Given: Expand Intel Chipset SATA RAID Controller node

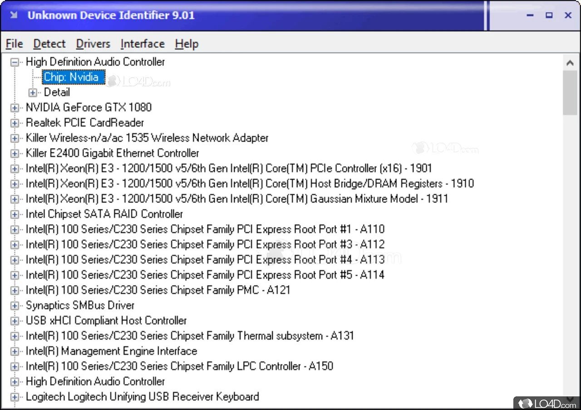Looking at the screenshot, I should 15,214.
